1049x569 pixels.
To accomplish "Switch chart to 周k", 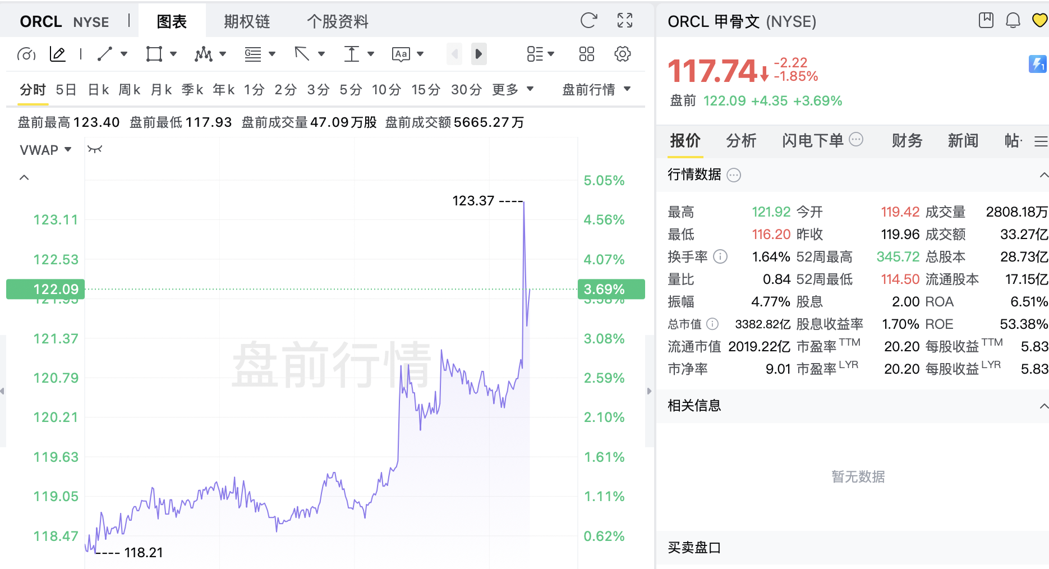I will click(130, 89).
